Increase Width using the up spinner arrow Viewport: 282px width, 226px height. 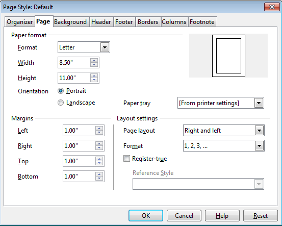point(94,61)
